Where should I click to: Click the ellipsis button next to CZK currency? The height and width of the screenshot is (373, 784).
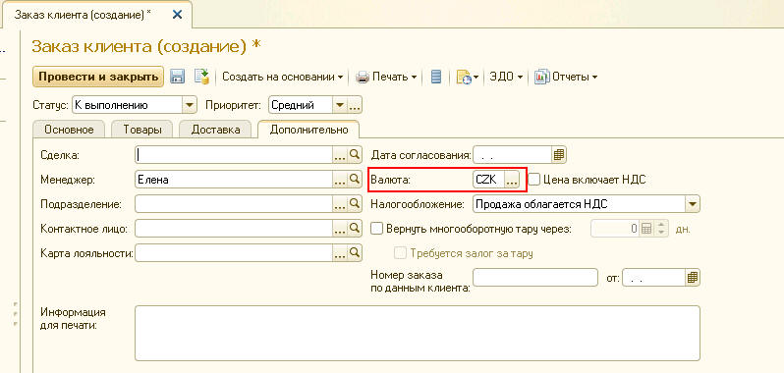pos(512,181)
